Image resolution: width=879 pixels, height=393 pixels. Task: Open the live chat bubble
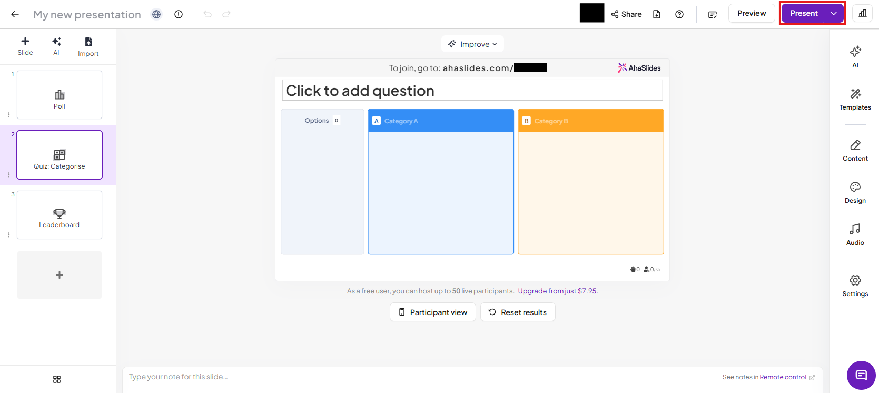861,375
